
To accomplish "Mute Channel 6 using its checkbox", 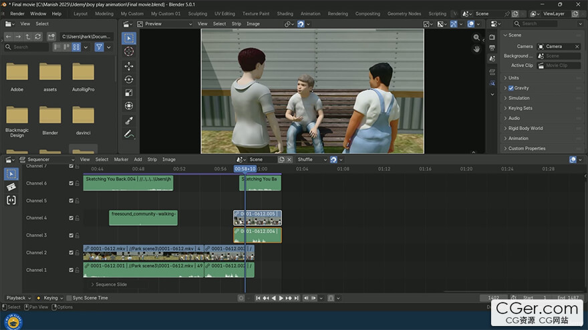I will point(71,183).
